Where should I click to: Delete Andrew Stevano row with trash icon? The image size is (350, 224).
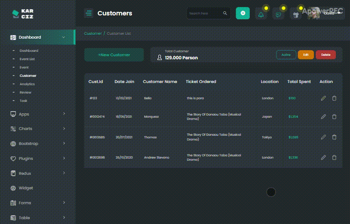(x=334, y=157)
